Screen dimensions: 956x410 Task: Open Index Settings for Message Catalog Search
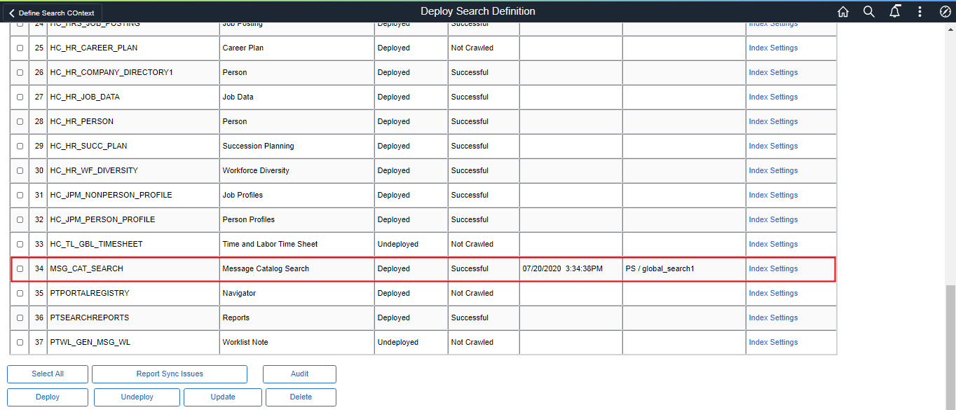click(x=773, y=269)
